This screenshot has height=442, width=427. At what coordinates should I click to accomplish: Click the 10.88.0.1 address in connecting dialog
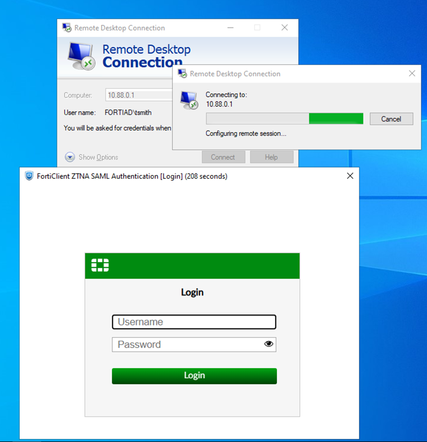pyautogui.click(x=219, y=104)
